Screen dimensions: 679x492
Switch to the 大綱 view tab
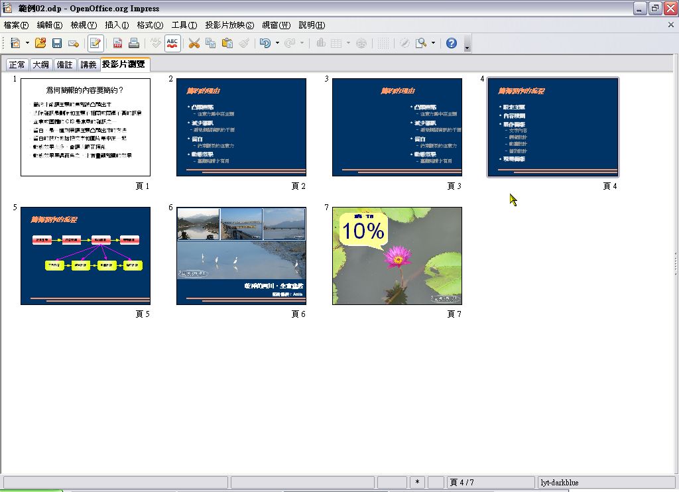41,64
